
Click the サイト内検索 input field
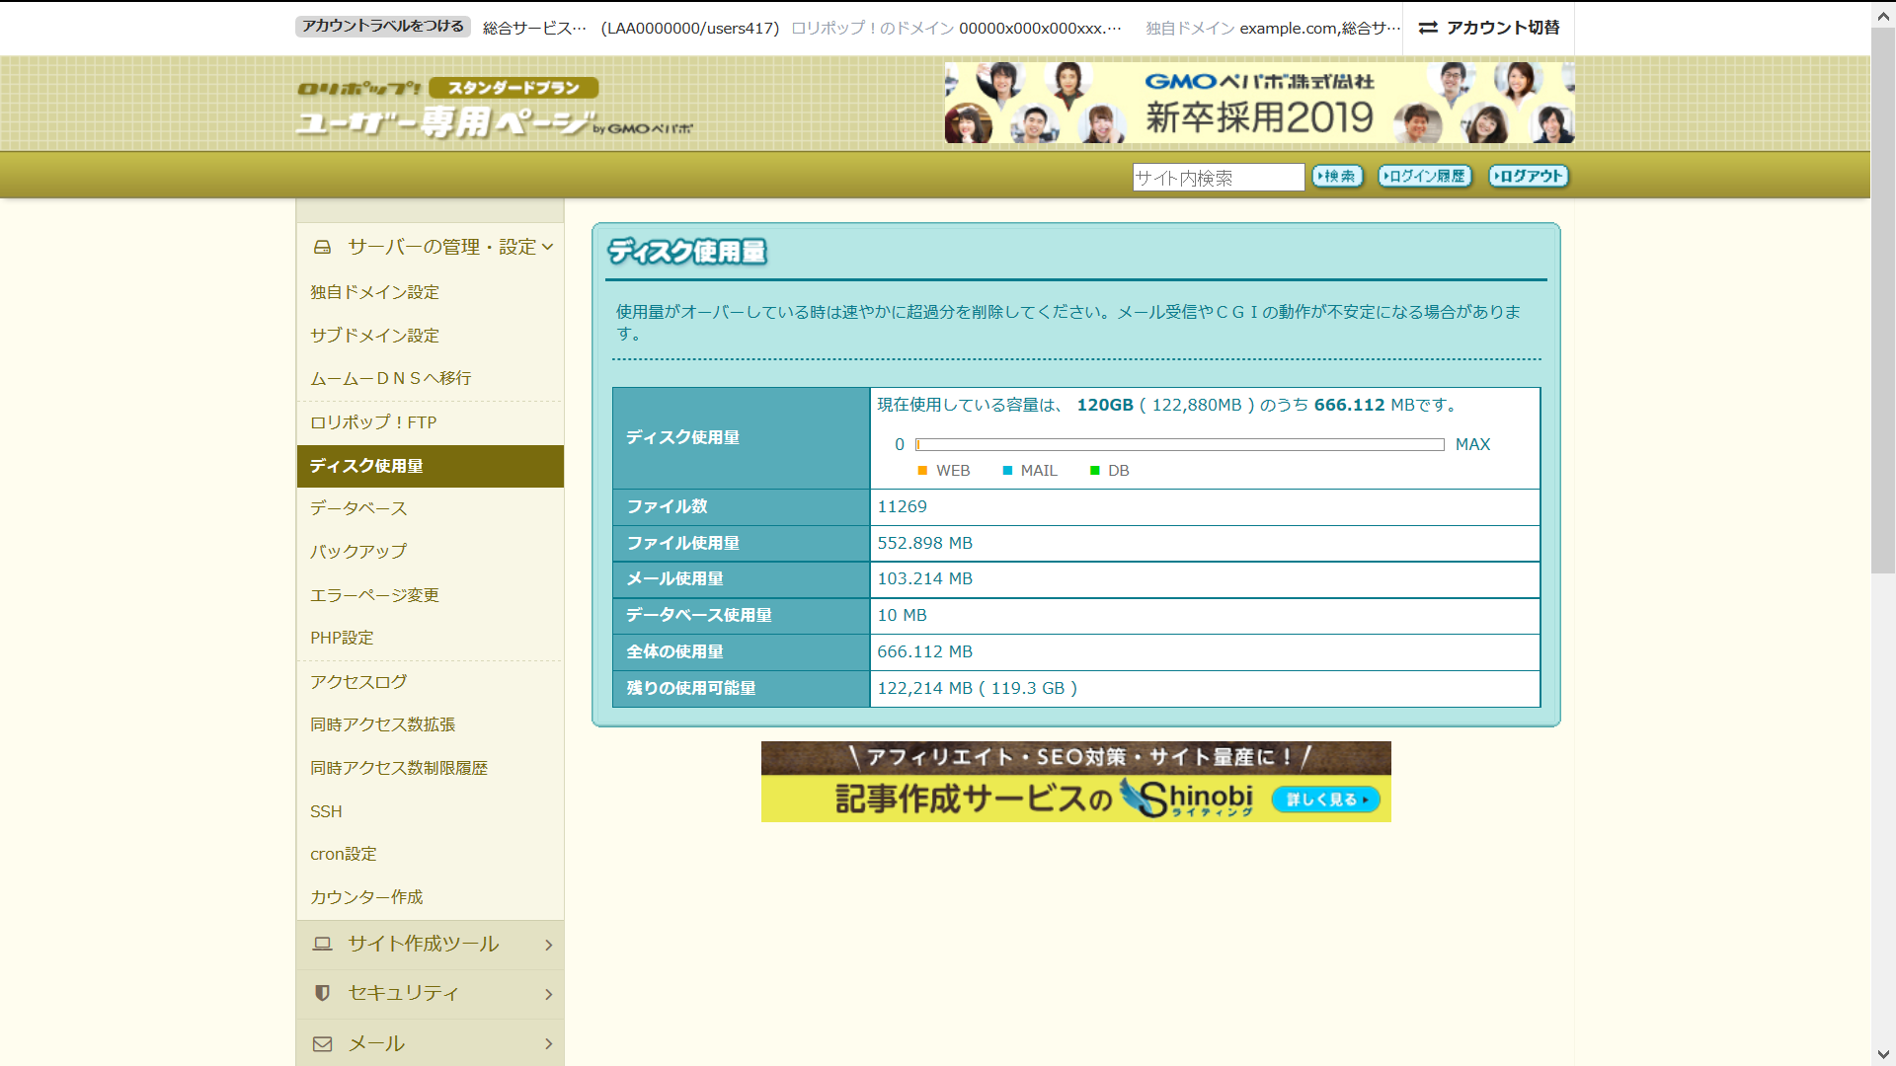1218,178
